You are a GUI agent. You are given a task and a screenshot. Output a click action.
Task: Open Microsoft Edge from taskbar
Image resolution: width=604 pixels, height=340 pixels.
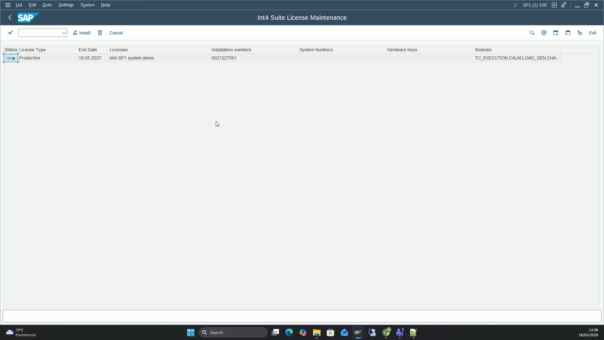click(289, 332)
